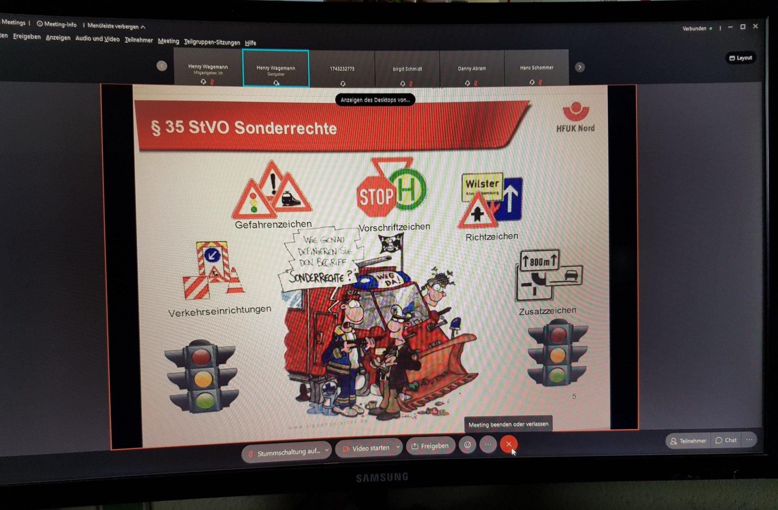Screen dimensions: 778x510
Task: Click headset icon on Hans Schommer tile
Action: click(x=532, y=83)
